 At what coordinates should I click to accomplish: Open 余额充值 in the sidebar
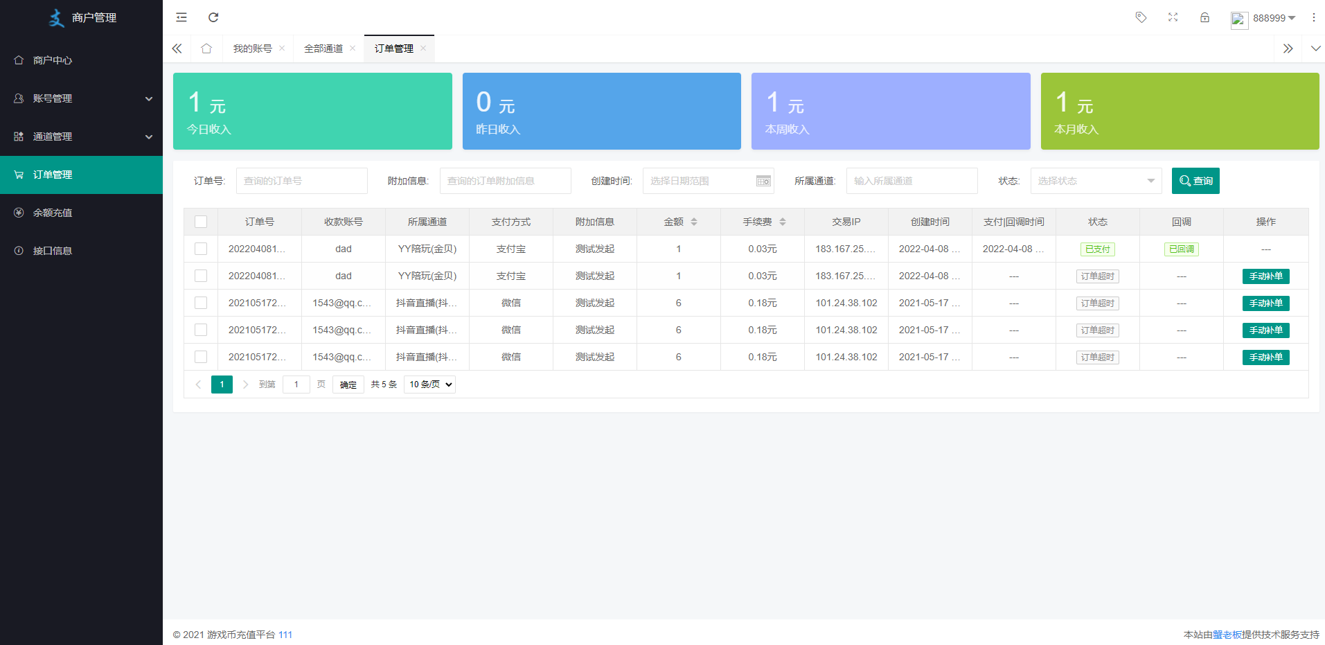tap(53, 213)
